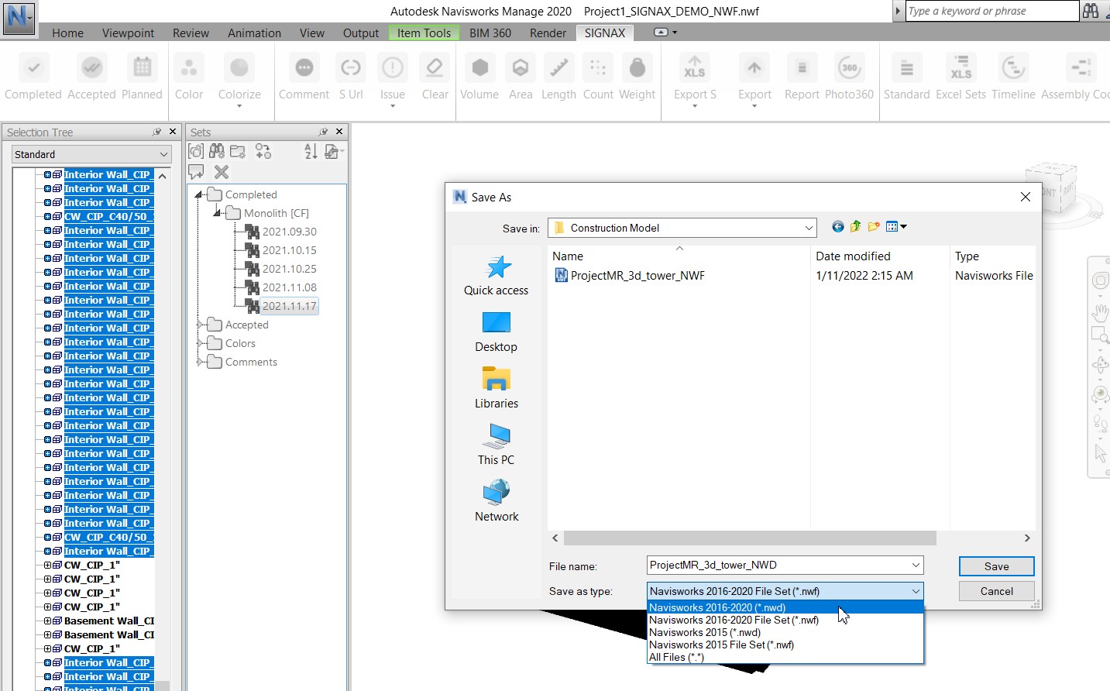Click the create new folder icon
This screenshot has width=1110, height=691.
click(x=874, y=227)
